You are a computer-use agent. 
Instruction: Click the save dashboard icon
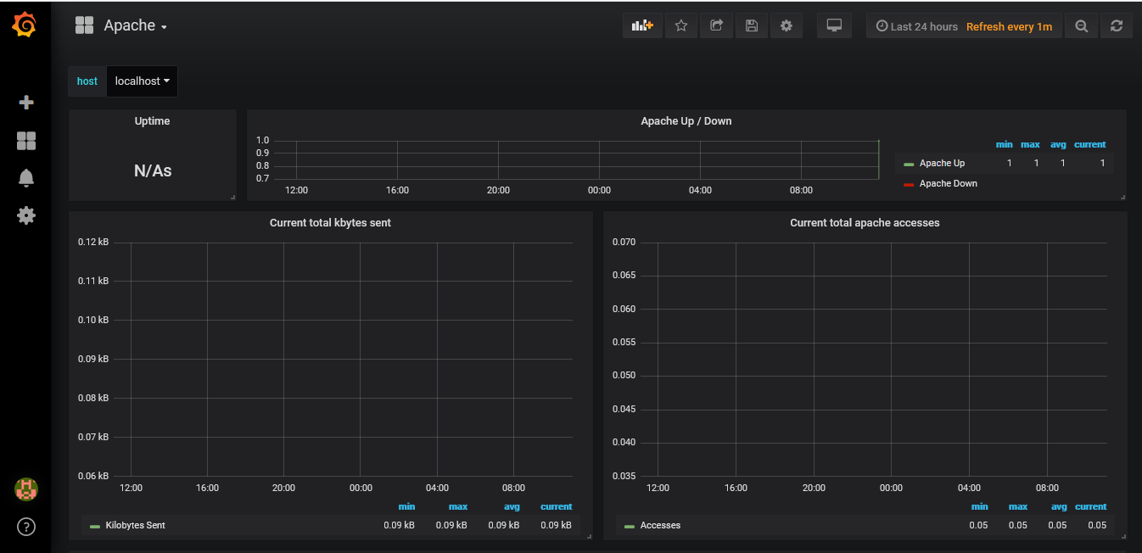coord(751,25)
